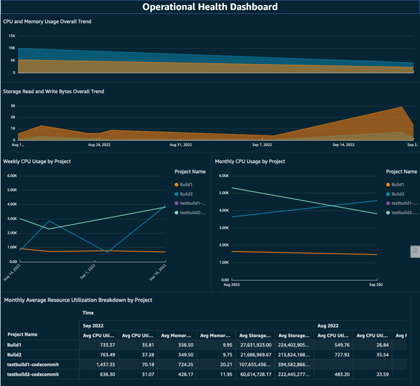Click the Operational Health Dashboard title
This screenshot has height=386, width=420.
point(210,7)
